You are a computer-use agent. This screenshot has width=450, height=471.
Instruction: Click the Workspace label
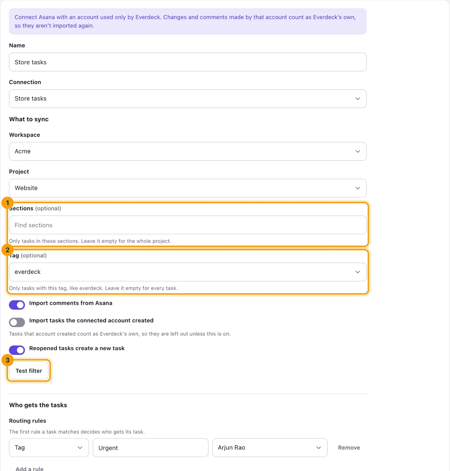(25, 135)
